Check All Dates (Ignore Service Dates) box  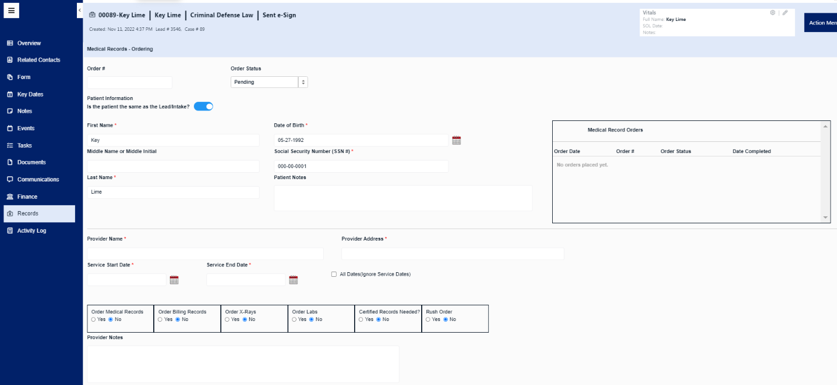[x=334, y=274]
